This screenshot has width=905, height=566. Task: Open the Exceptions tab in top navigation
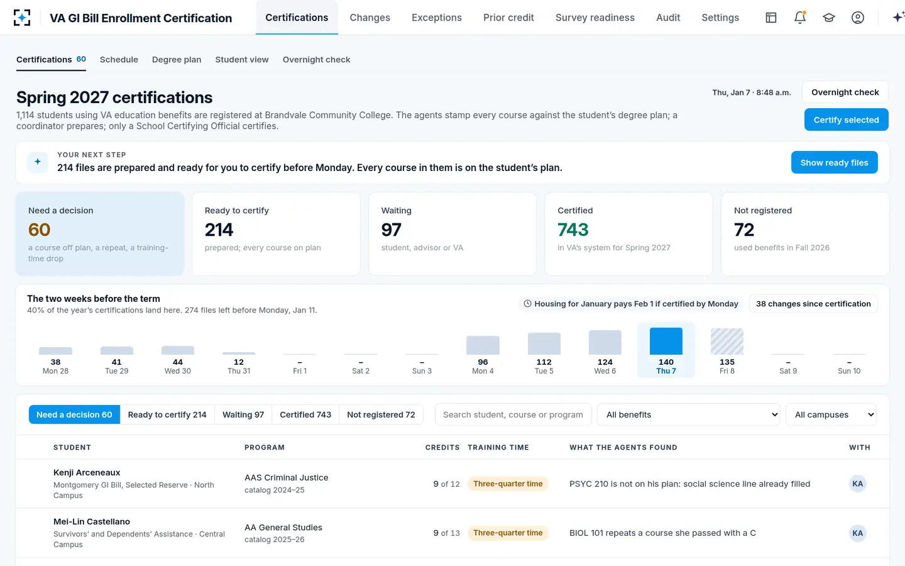tap(437, 18)
